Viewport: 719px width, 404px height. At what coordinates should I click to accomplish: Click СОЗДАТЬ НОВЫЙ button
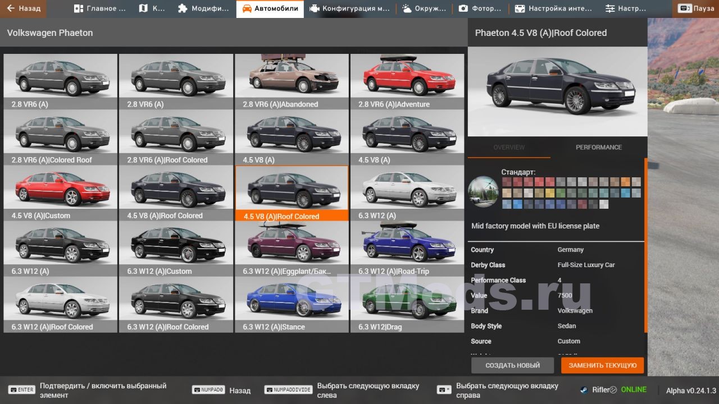(x=513, y=365)
